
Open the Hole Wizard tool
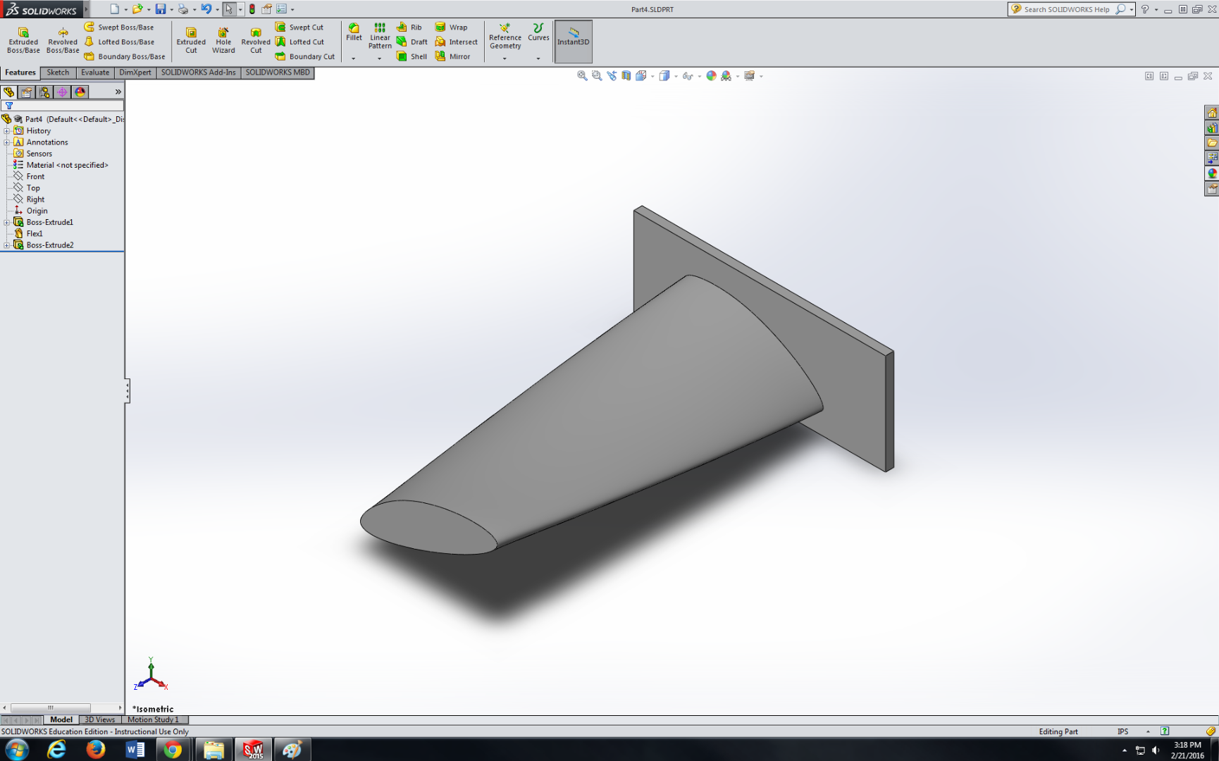tap(223, 39)
